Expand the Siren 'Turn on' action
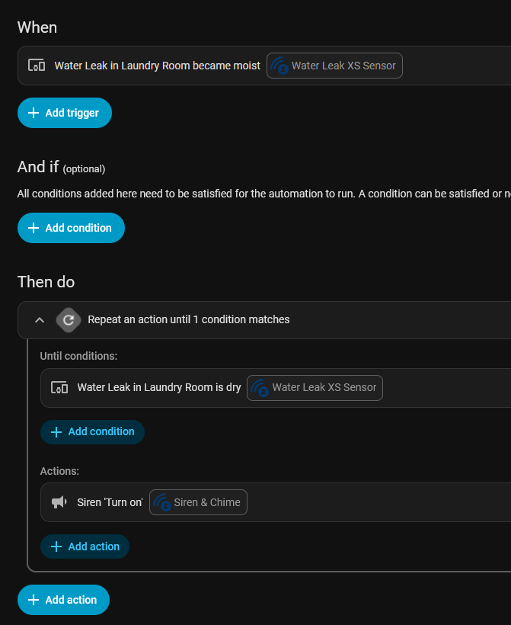511x625 pixels. tap(110, 502)
